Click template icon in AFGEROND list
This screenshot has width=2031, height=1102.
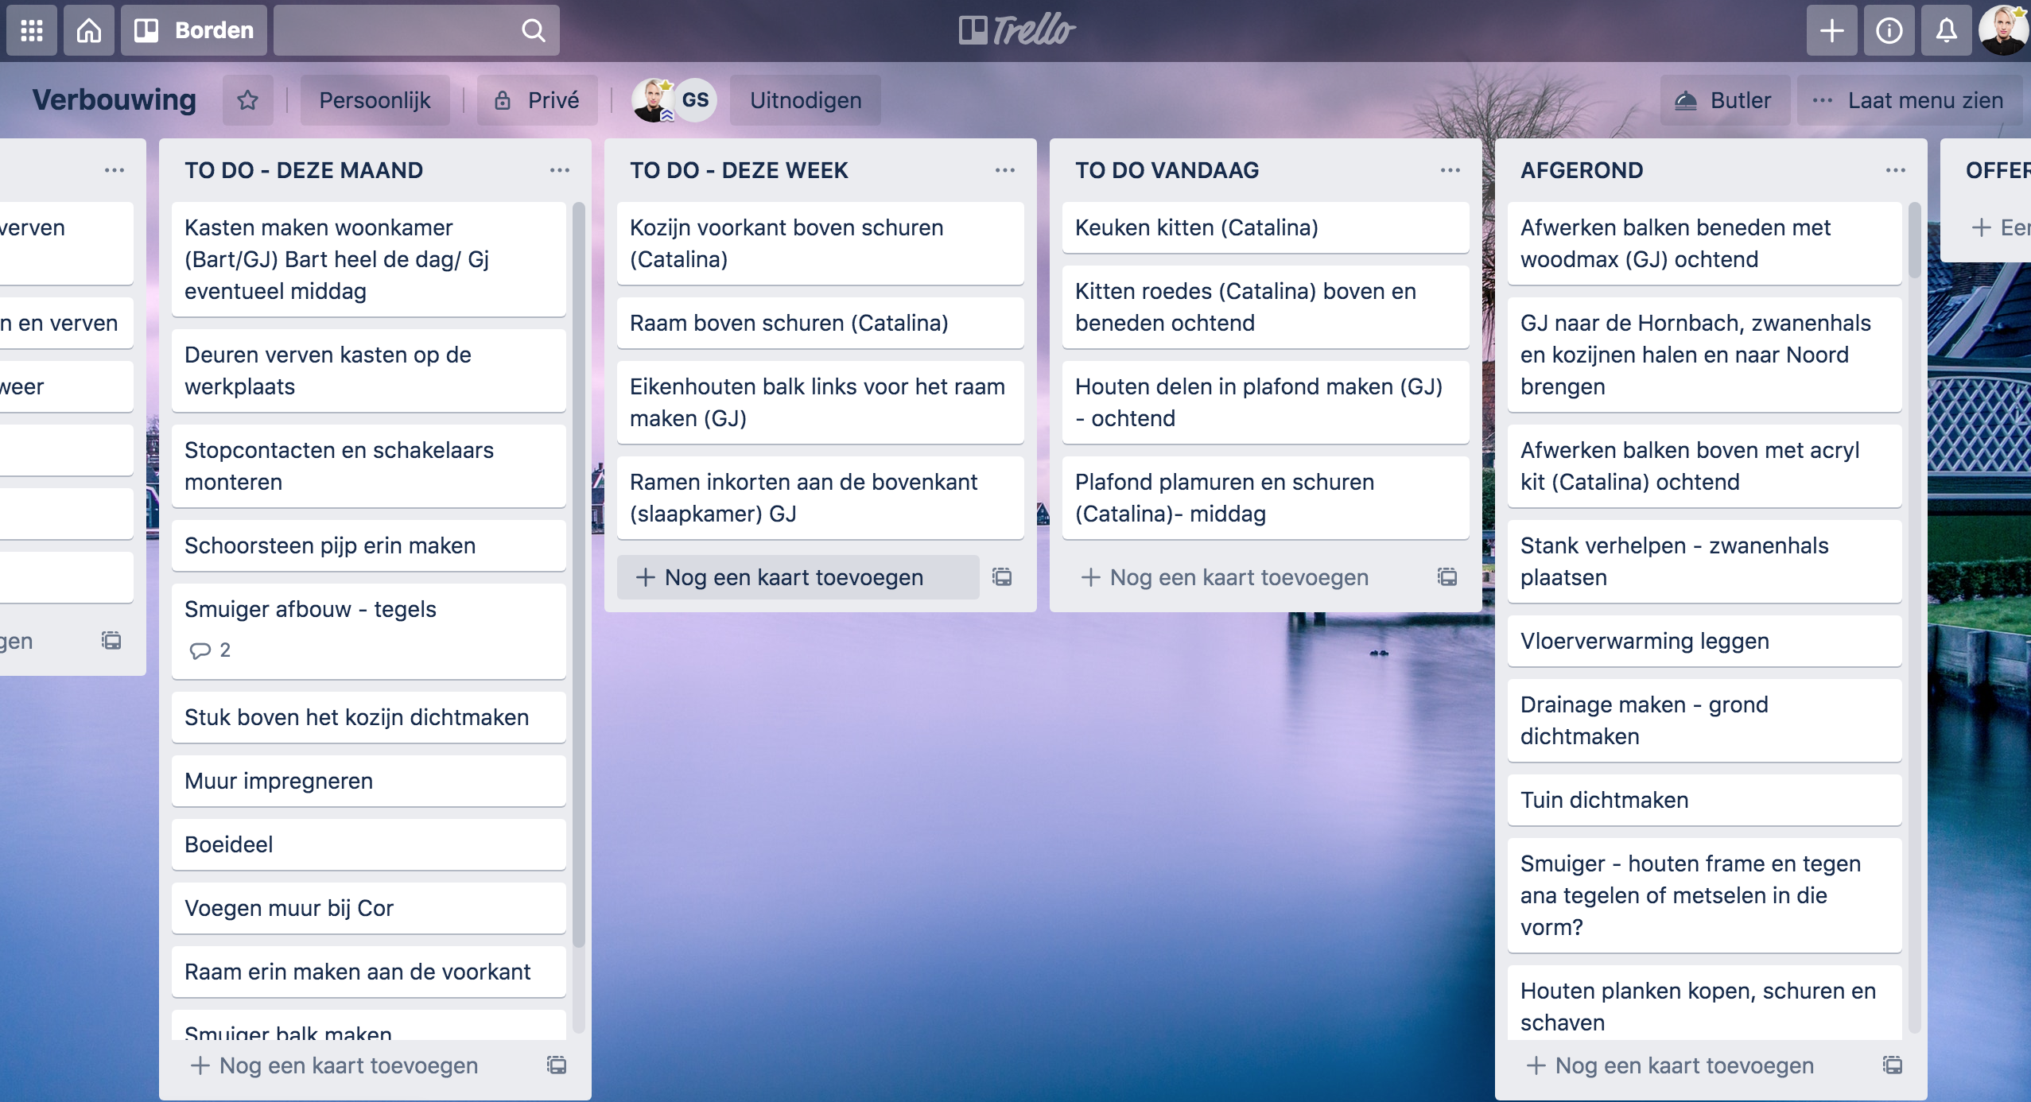(x=1893, y=1065)
